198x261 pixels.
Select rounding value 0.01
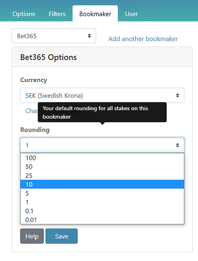102,220
